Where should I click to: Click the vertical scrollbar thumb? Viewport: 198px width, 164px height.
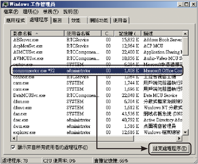pos(185,46)
